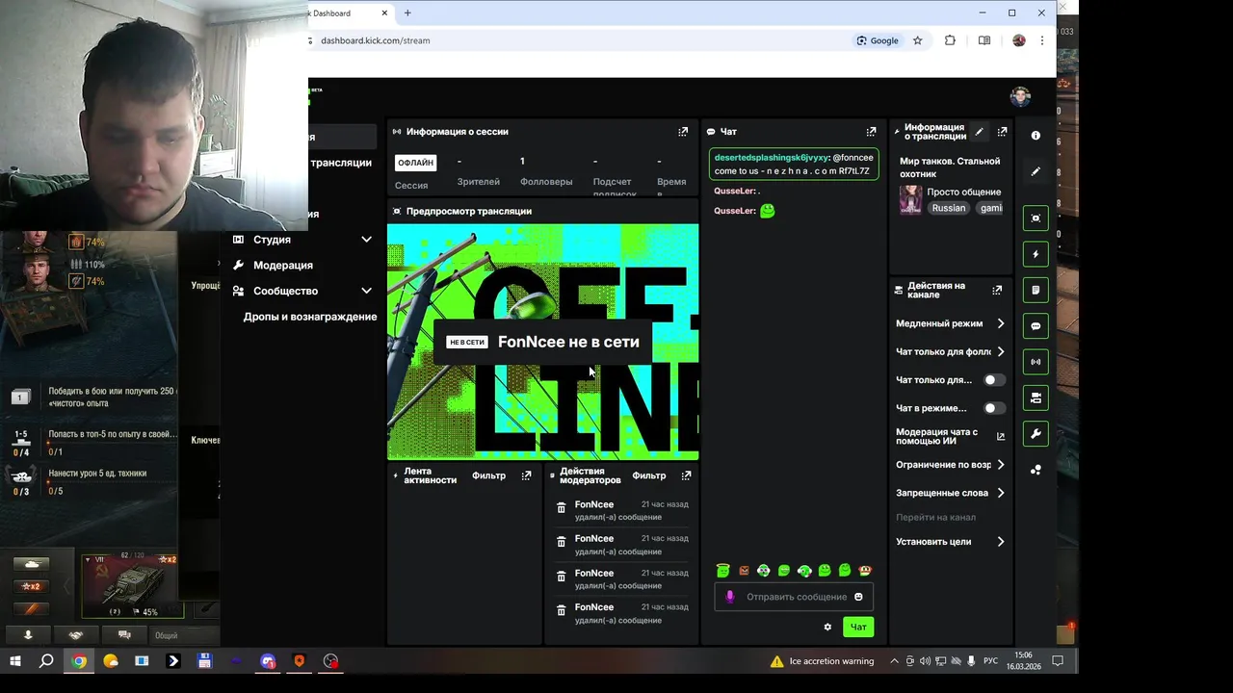Insert the angry orange emote
The image size is (1233, 693).
coord(744,571)
